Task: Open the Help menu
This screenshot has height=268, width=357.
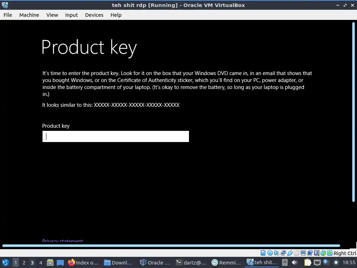Action: point(116,15)
